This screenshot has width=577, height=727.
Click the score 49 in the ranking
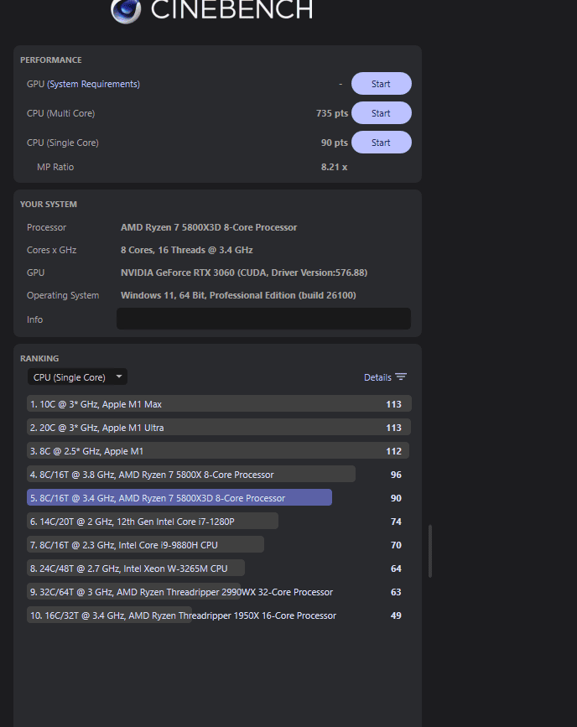point(396,615)
